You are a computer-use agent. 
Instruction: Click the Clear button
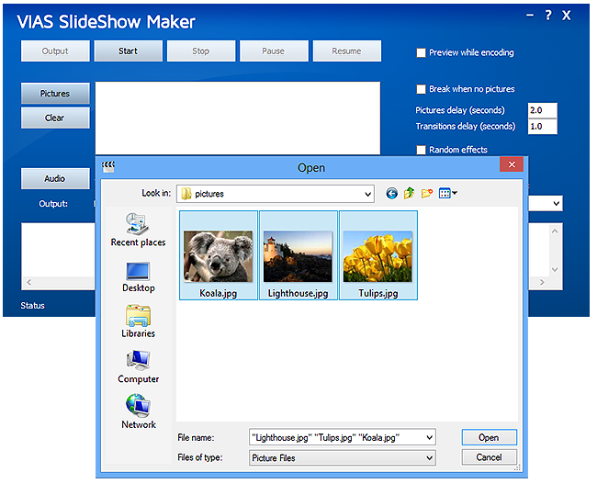pyautogui.click(x=55, y=118)
